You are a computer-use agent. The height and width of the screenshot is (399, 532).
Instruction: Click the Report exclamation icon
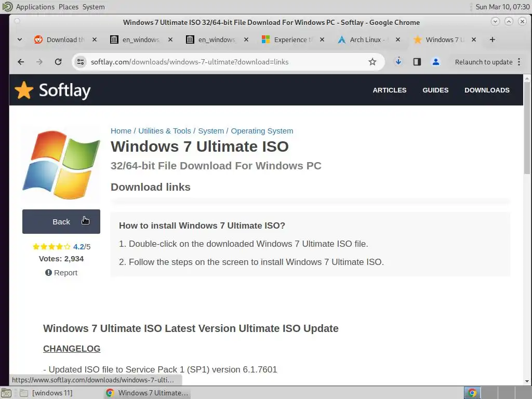coord(48,272)
